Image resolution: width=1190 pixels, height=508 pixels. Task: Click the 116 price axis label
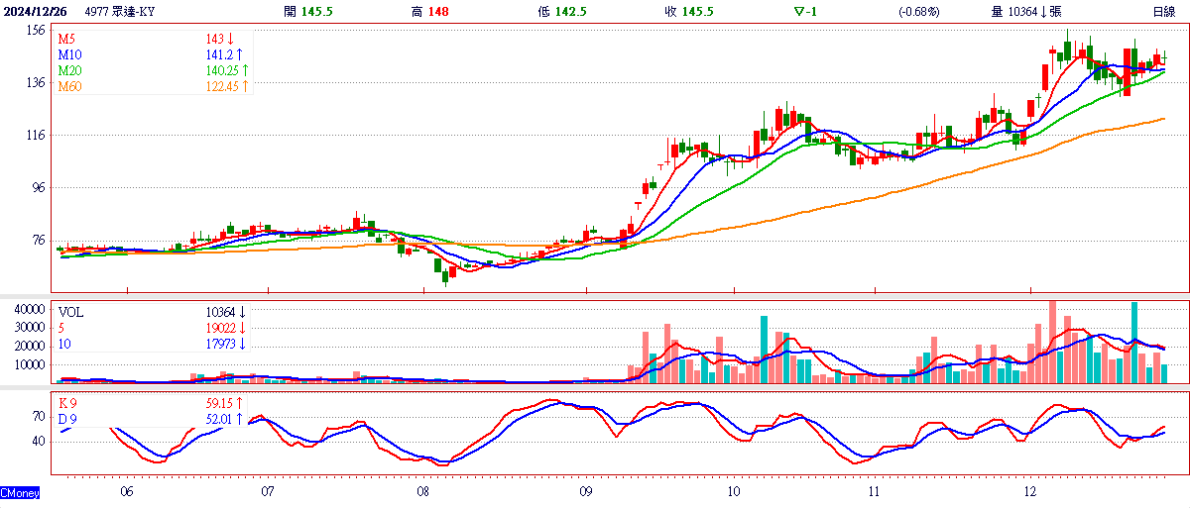[37, 135]
